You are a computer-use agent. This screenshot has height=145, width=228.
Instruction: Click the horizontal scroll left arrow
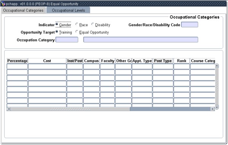pos(9,109)
